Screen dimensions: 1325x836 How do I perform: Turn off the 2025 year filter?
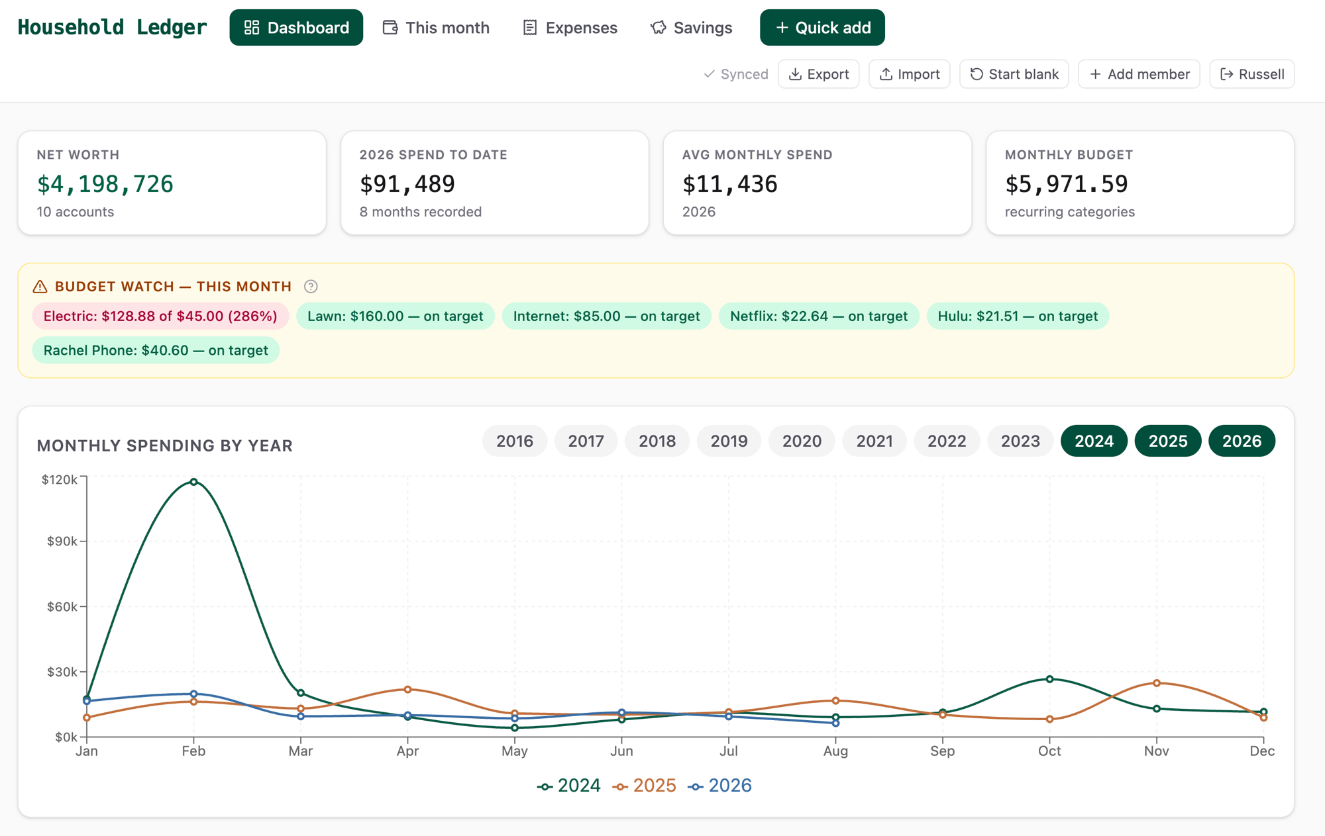click(x=1168, y=441)
